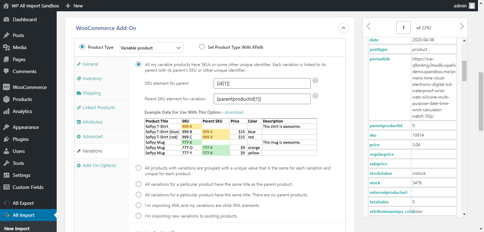Select 'importing new variations to existing products' option
This screenshot has width=484, height=232.
pos(139,216)
